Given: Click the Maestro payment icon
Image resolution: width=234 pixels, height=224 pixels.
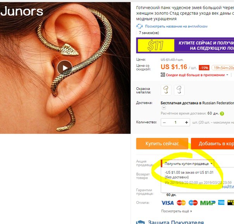Looking at the screenshot, I should pos(193,203).
